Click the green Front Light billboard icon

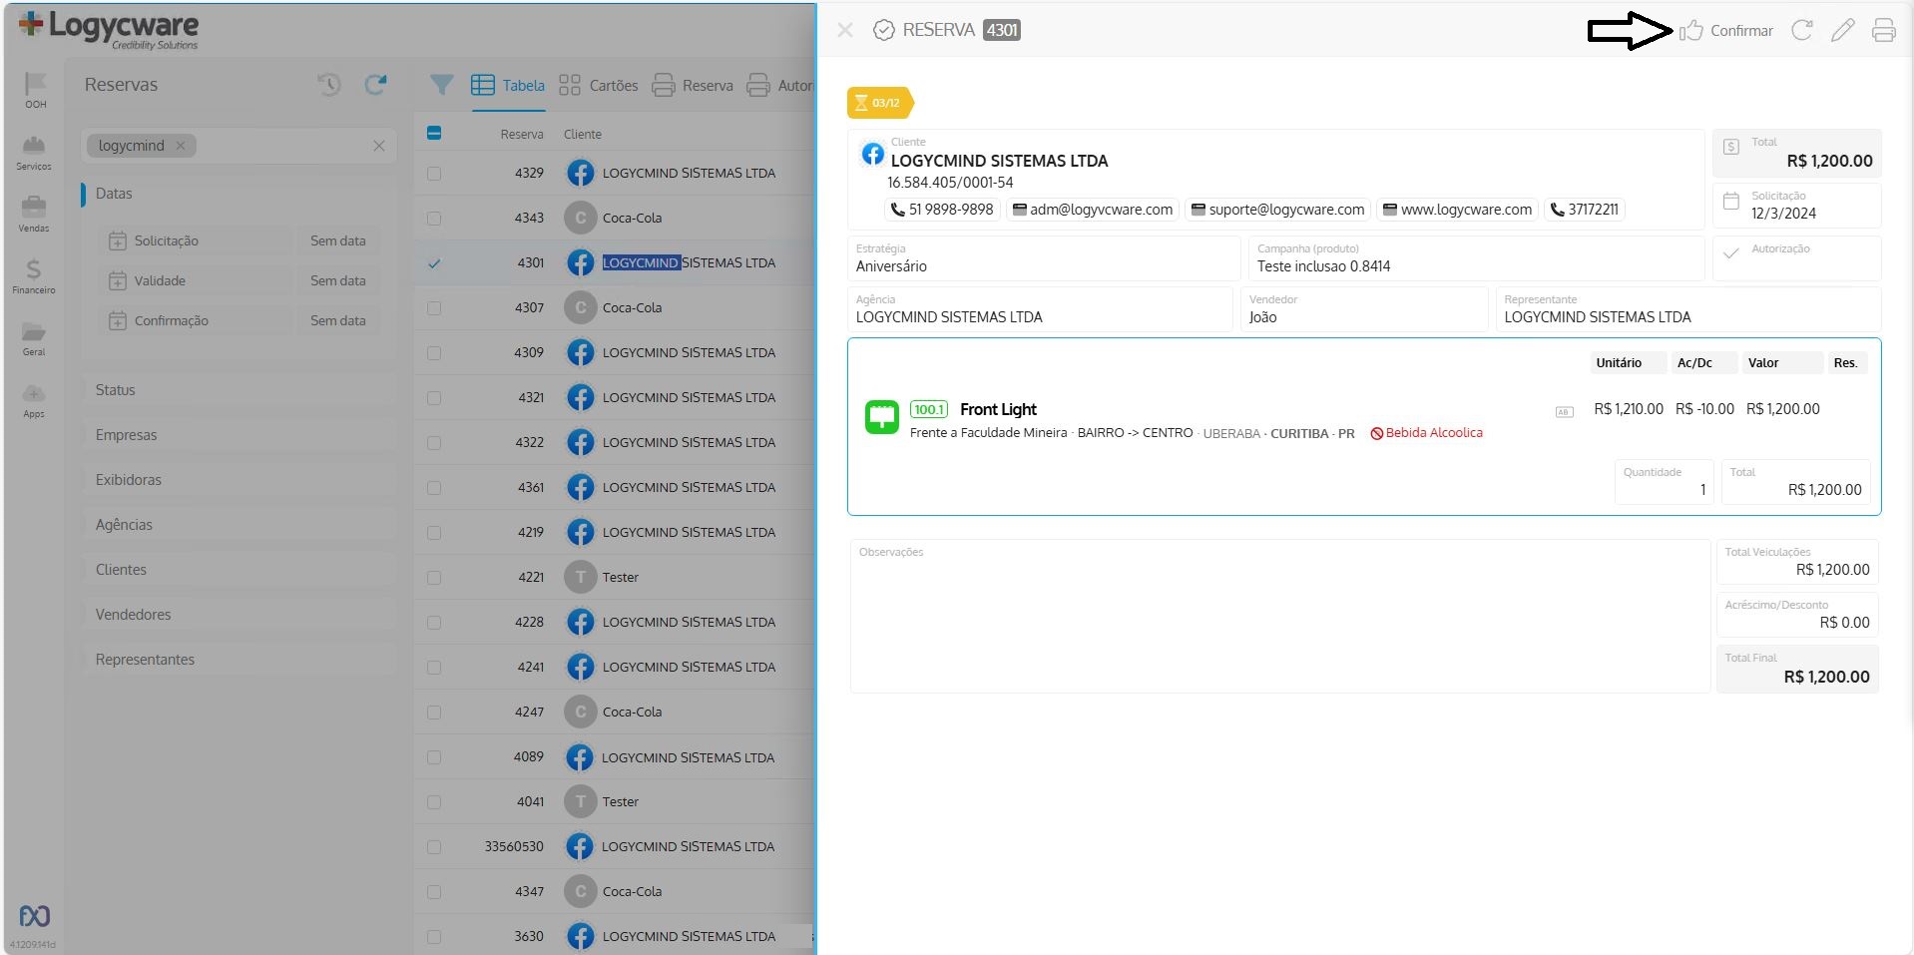click(x=882, y=417)
